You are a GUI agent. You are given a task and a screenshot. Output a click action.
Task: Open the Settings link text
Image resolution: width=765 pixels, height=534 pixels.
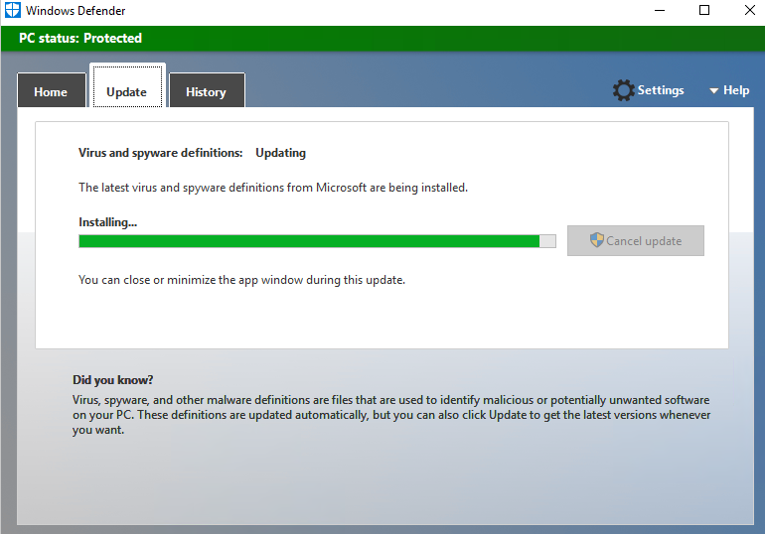point(661,90)
